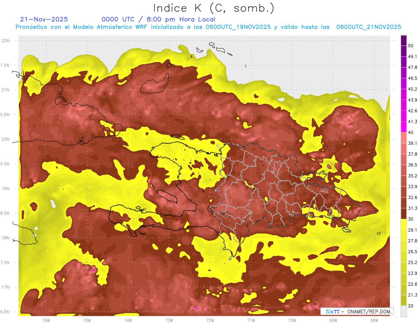This screenshot has height=325, width=420.
Task: Click the '29.1' color scale value
Action: click(x=413, y=230)
